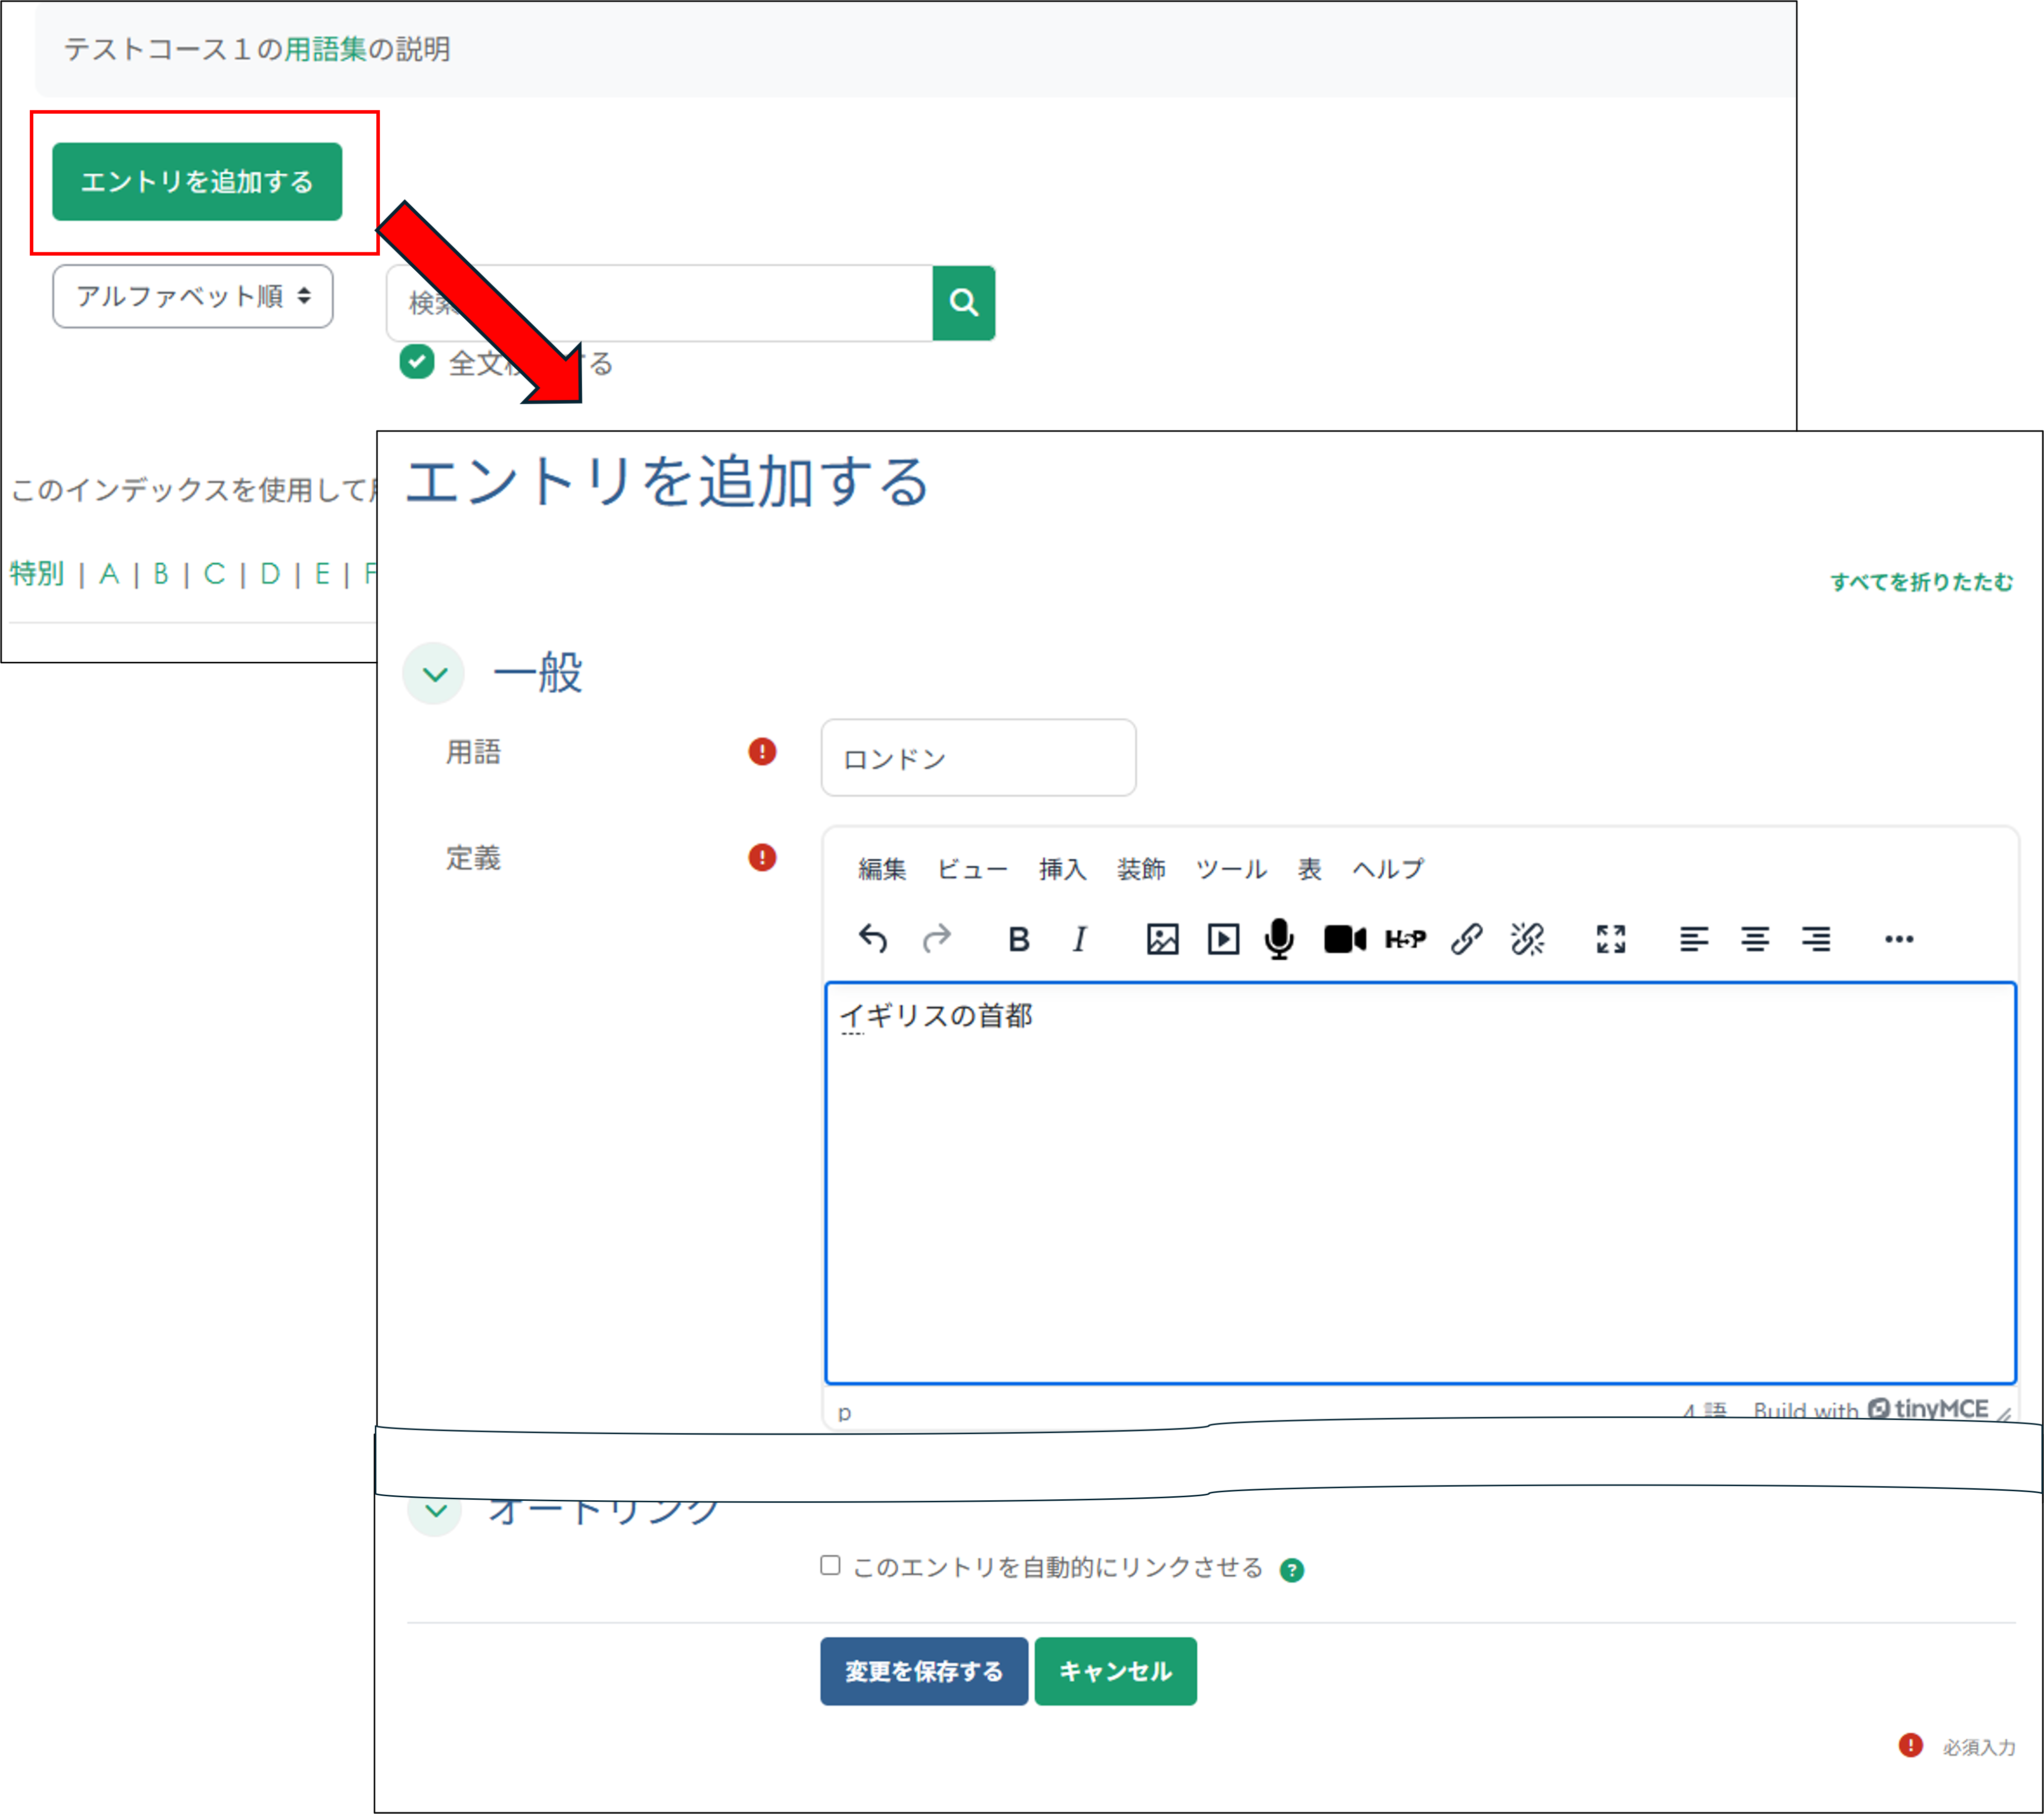The height and width of the screenshot is (1814, 2044).
Task: Click the Undo icon in the editor toolbar
Action: click(x=873, y=938)
